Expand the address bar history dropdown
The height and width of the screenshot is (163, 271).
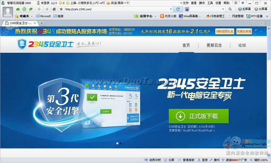(x=171, y=9)
